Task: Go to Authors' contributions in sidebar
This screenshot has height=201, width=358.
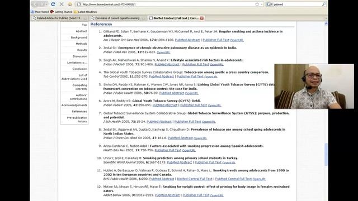Action: pyautogui.click(x=78, y=97)
